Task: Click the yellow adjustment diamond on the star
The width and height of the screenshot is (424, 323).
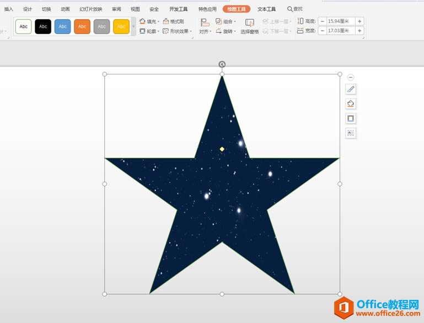Action: tap(222, 149)
